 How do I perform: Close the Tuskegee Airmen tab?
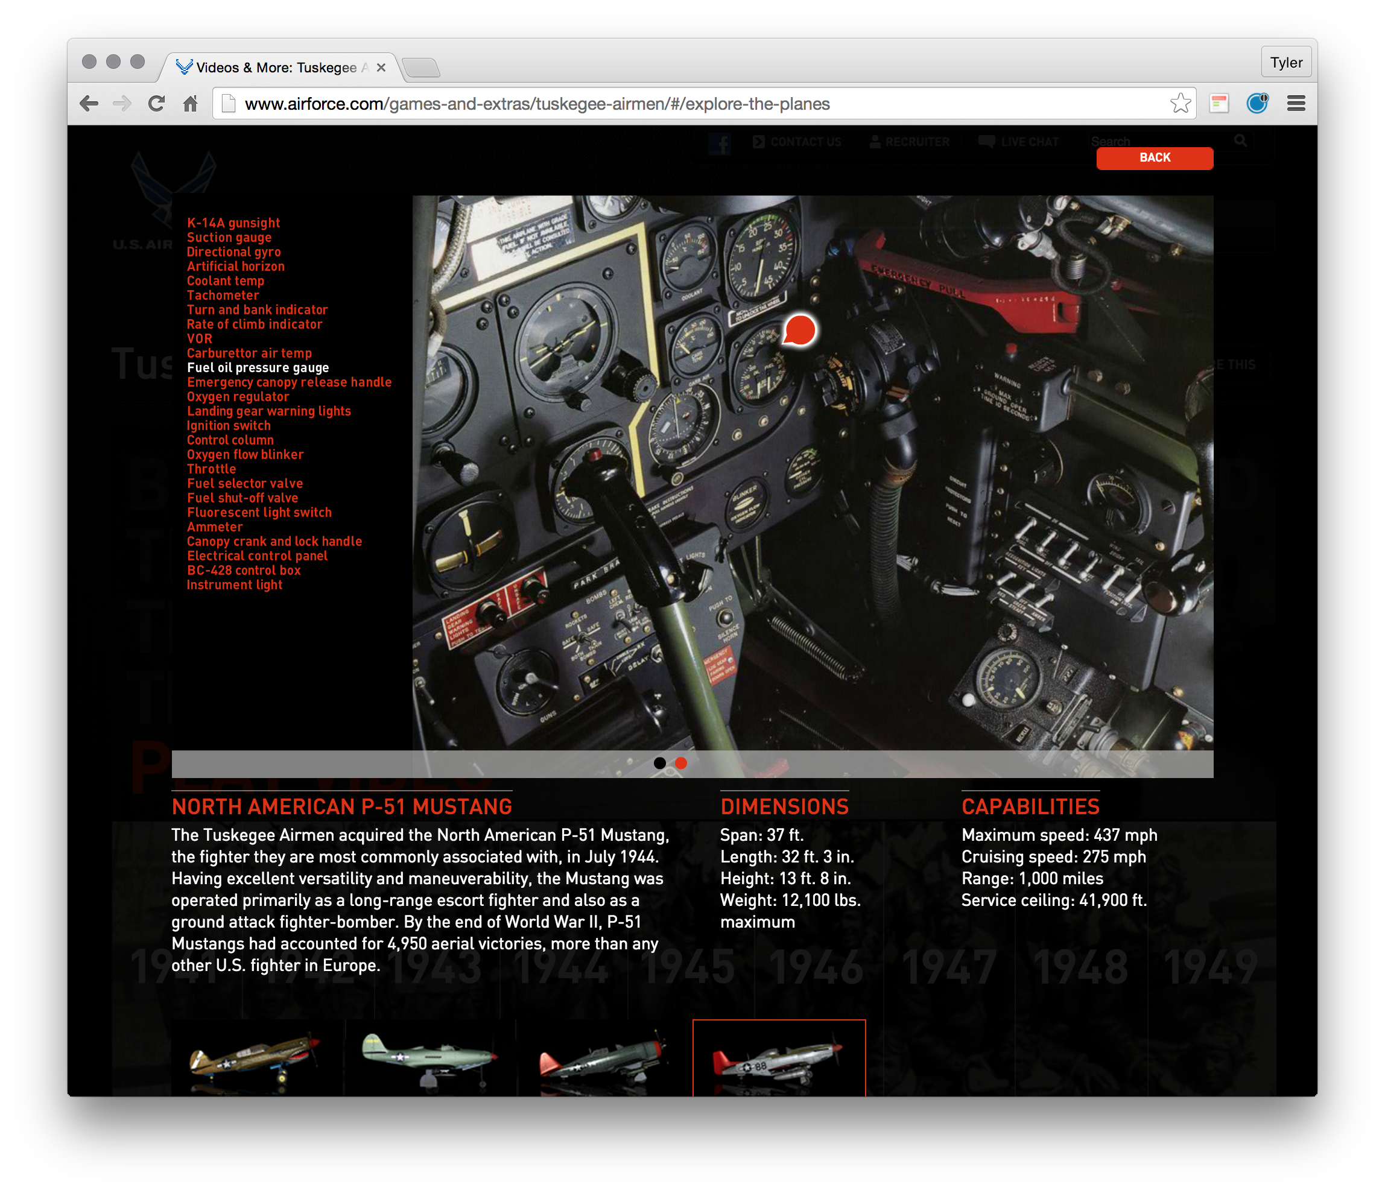(x=381, y=68)
